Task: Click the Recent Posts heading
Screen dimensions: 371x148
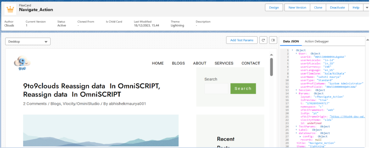Action: click(x=225, y=143)
